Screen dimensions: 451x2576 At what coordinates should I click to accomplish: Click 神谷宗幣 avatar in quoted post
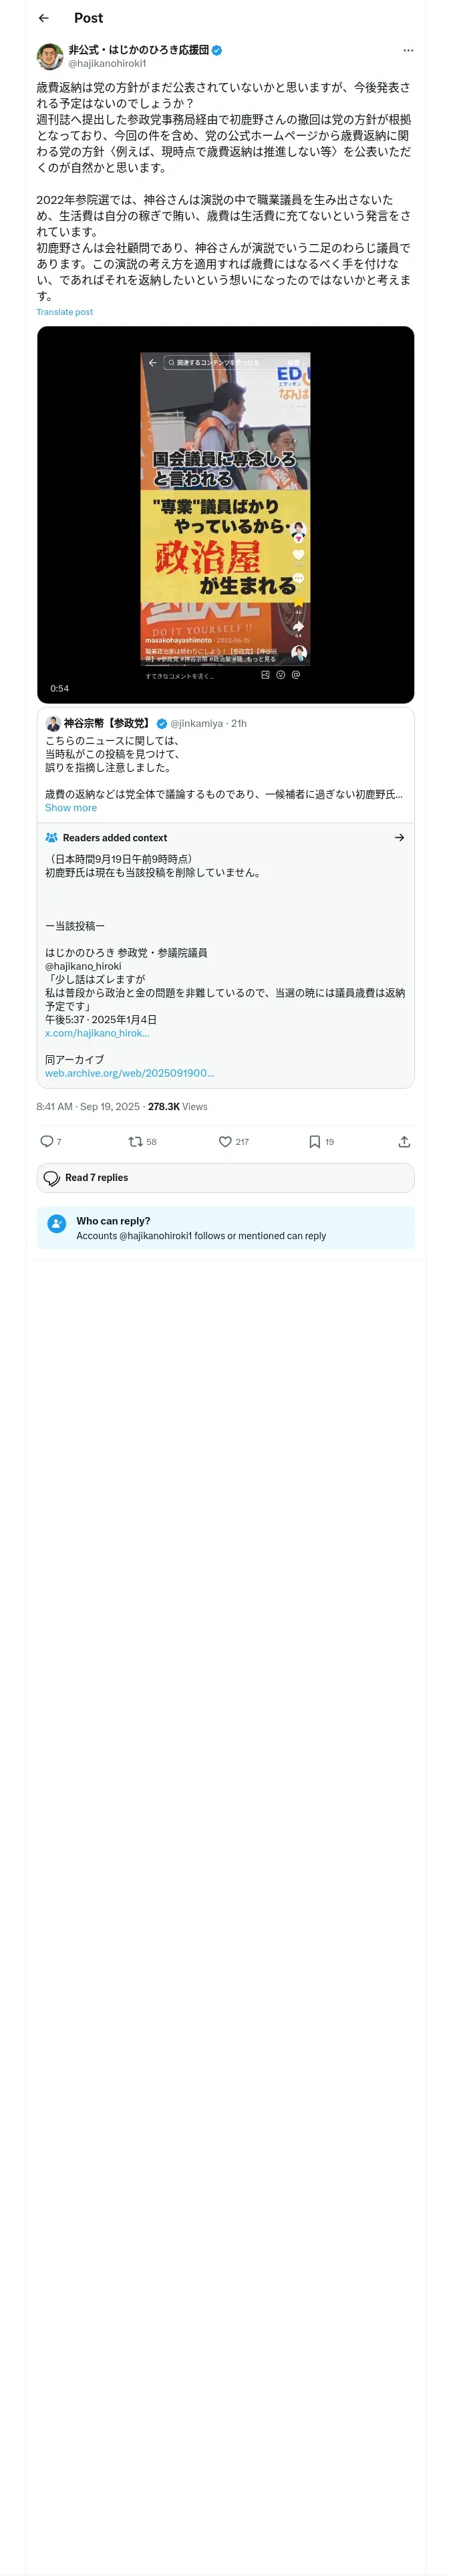coord(53,723)
